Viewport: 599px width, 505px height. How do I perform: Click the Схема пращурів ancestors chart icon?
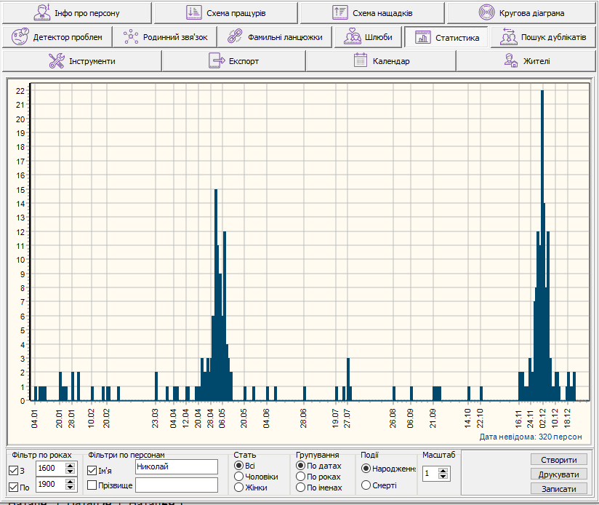[193, 13]
